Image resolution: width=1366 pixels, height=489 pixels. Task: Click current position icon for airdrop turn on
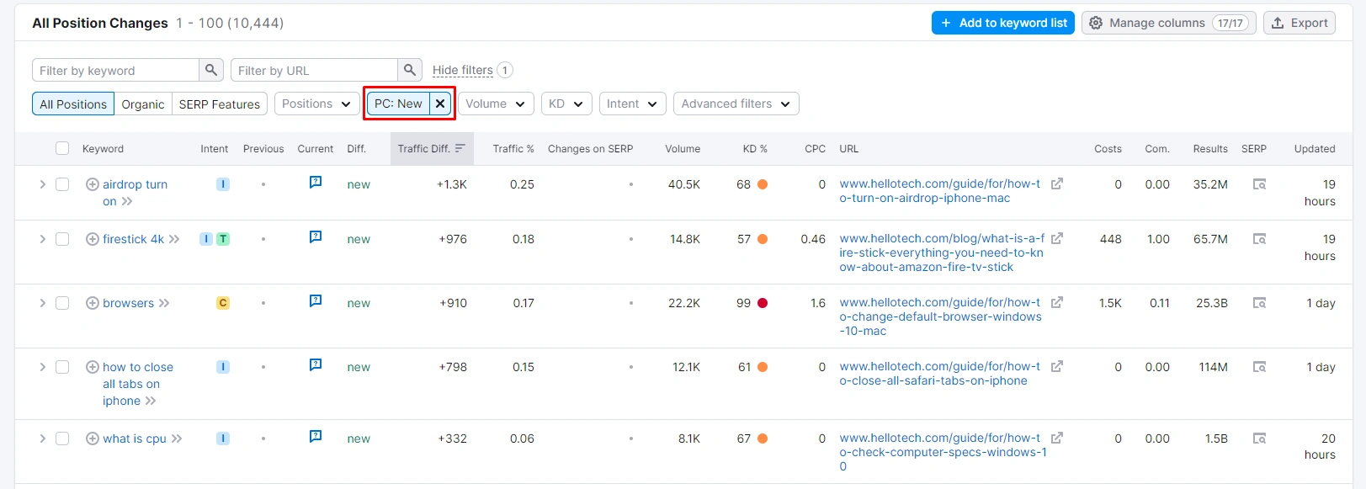316,182
